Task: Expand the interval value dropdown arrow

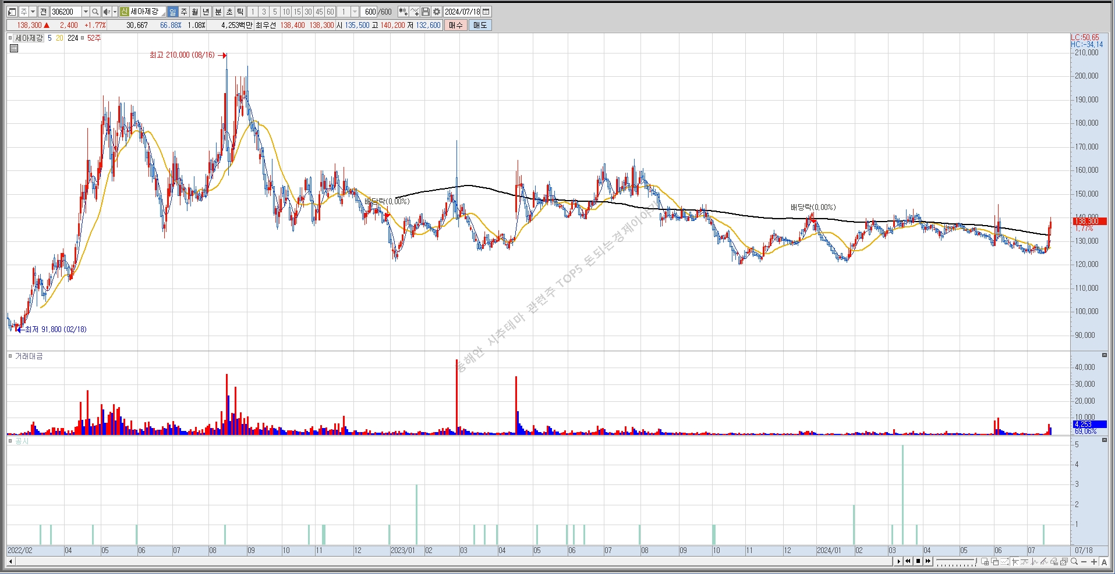Action: tap(355, 12)
